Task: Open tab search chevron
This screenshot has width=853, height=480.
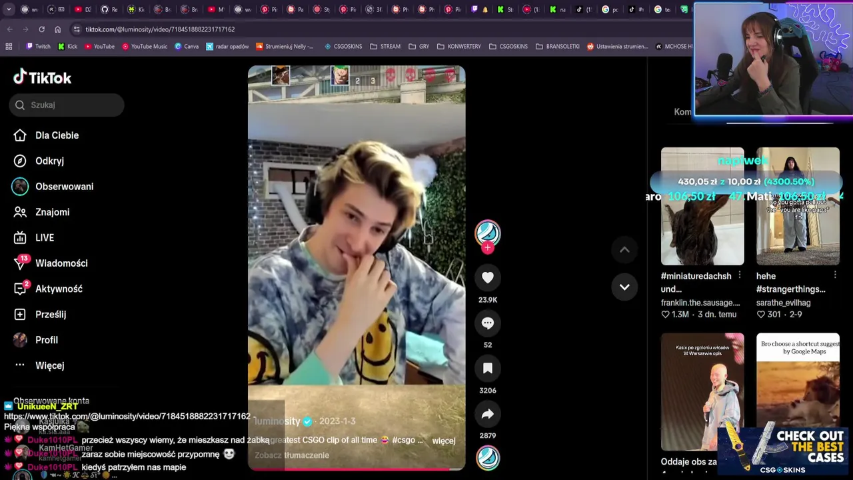Action: click(x=9, y=9)
